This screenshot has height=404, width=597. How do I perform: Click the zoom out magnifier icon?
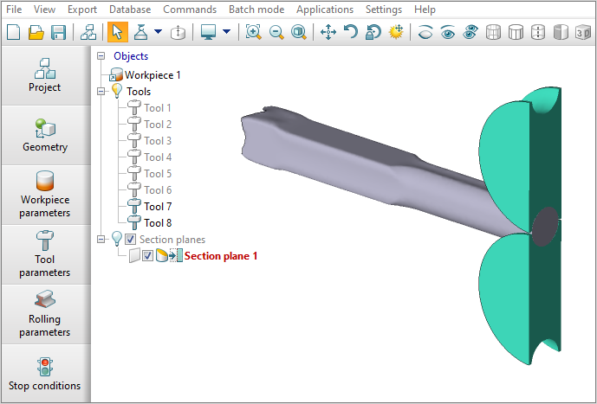[276, 32]
